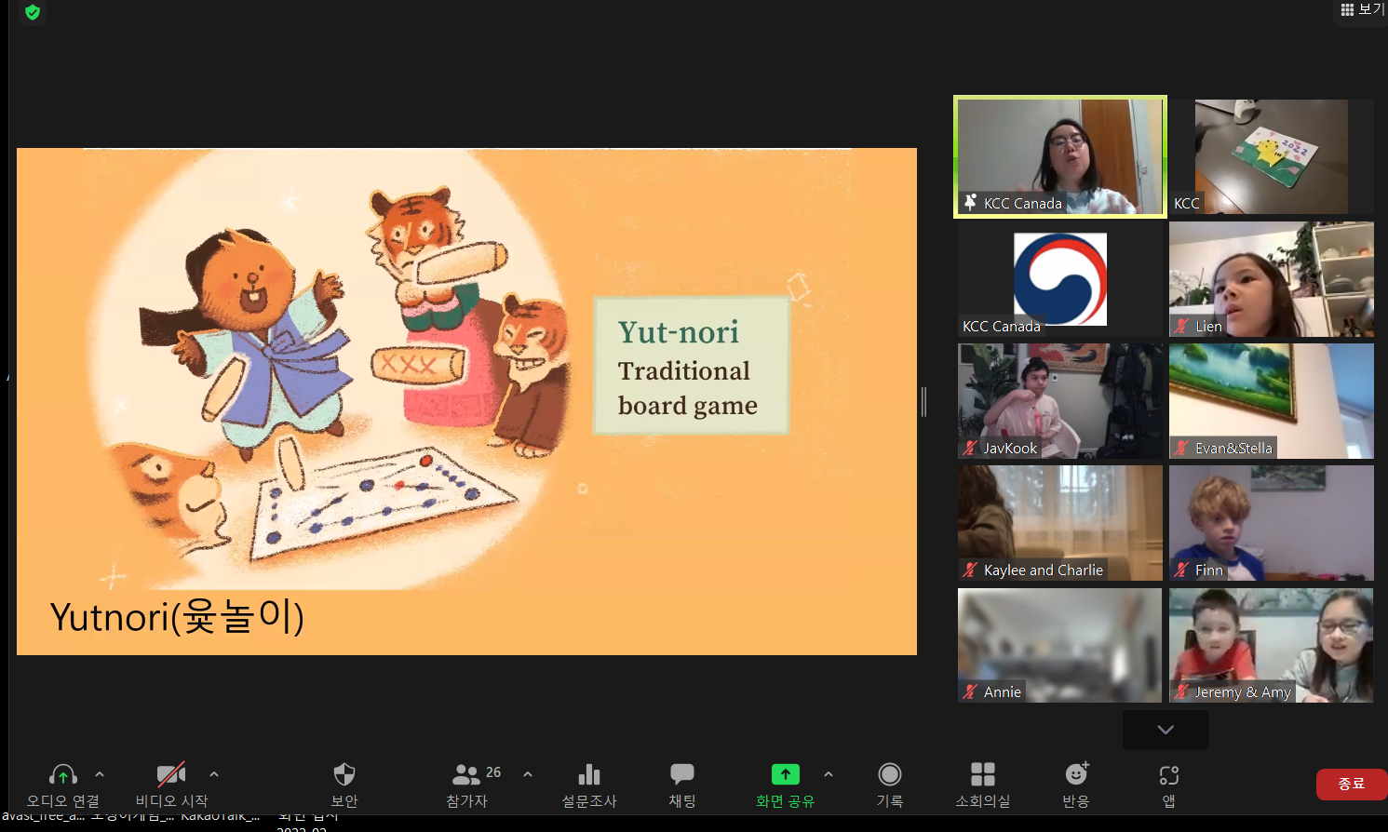Click the muted mic icon beside Annie
Image resolution: width=1388 pixels, height=832 pixels.
(970, 691)
